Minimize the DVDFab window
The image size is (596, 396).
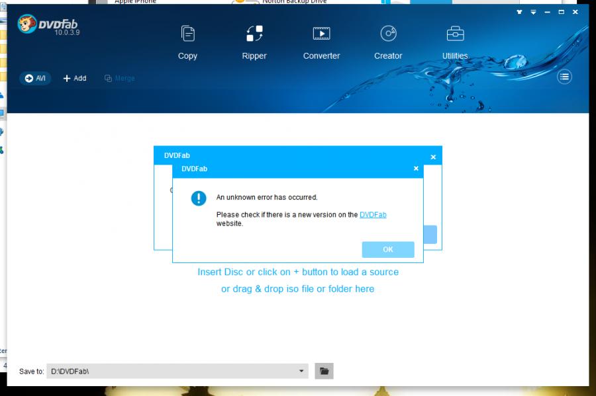click(548, 12)
